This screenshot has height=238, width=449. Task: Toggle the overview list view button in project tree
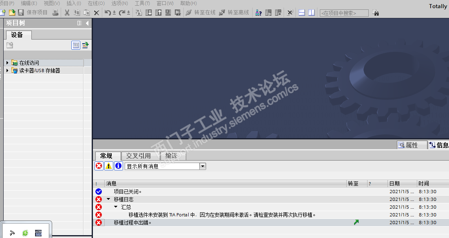click(76, 45)
